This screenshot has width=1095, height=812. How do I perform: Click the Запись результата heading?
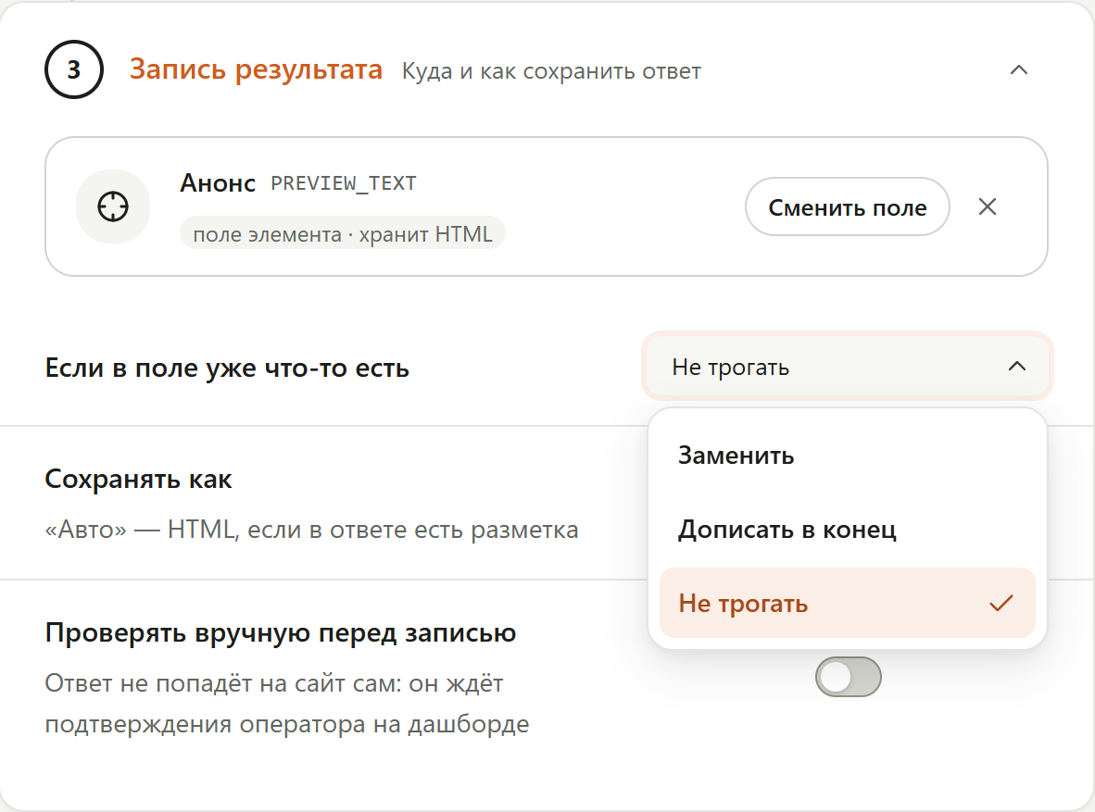(257, 69)
